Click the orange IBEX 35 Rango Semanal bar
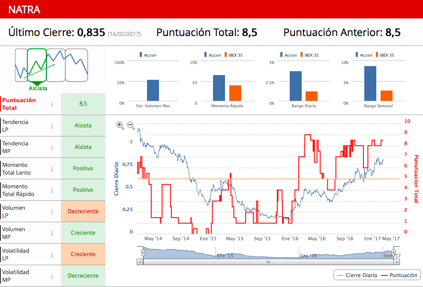This screenshot has height=287, width=423. 387,96
